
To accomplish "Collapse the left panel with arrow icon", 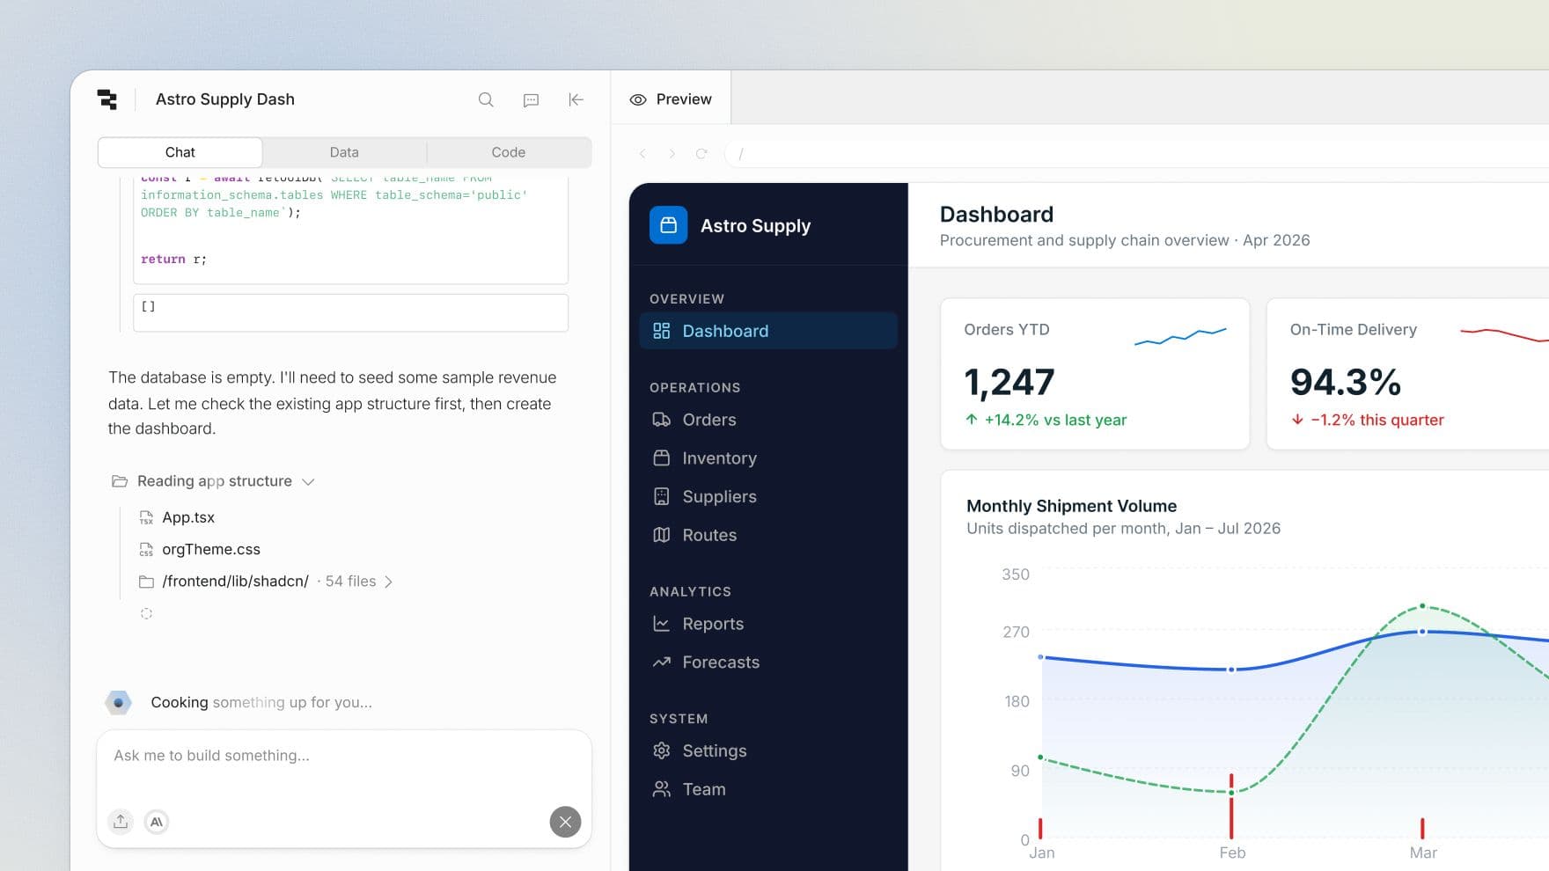I will [576, 99].
